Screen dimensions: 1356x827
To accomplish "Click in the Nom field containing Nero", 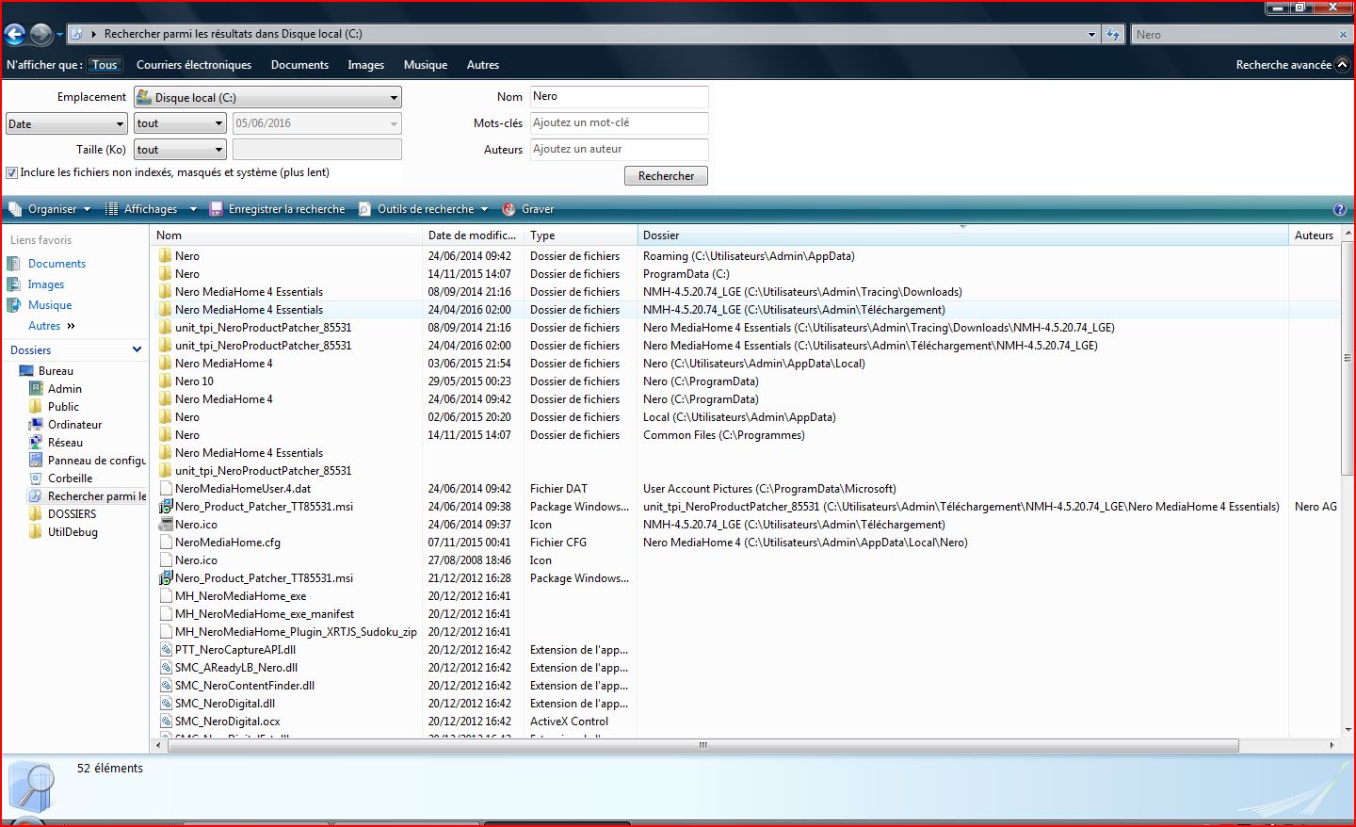I will point(619,97).
